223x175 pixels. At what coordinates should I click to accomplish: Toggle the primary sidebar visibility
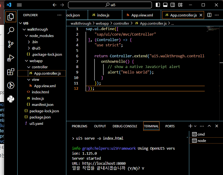point(157,5)
